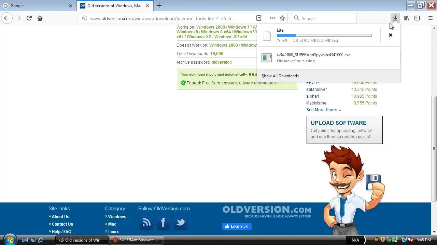Viewport: 437px width, 245px height.
Task: Click the Old versions taskbar button
Action: click(x=82, y=240)
